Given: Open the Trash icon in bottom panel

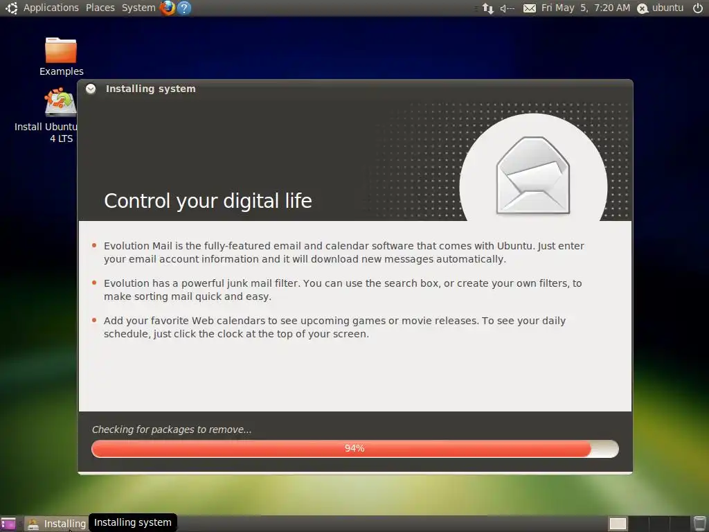Looking at the screenshot, I should (699, 524).
